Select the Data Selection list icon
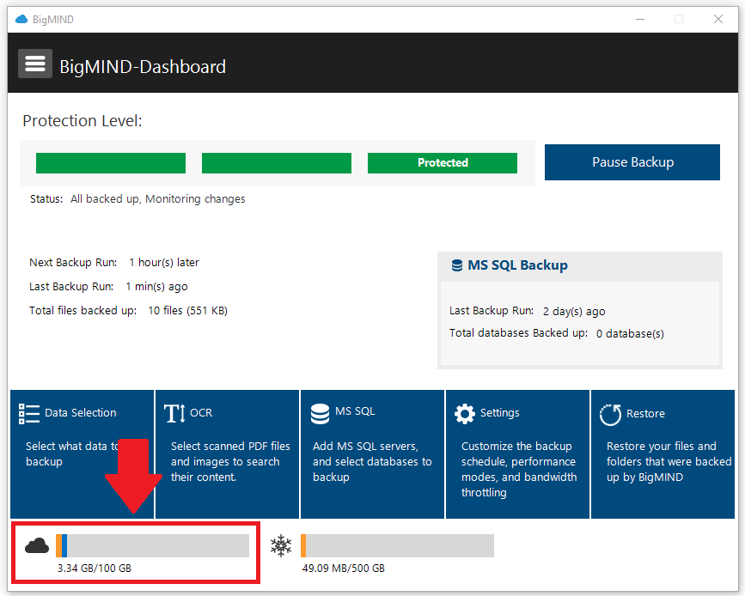 point(28,412)
